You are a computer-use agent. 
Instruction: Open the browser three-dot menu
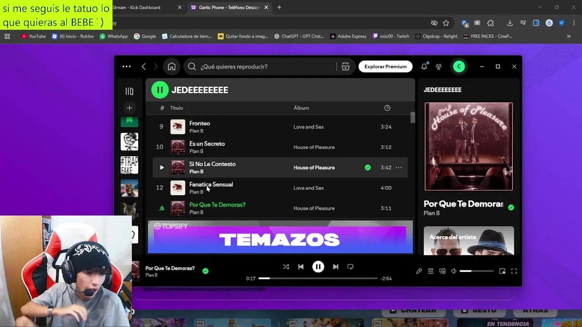[573, 23]
